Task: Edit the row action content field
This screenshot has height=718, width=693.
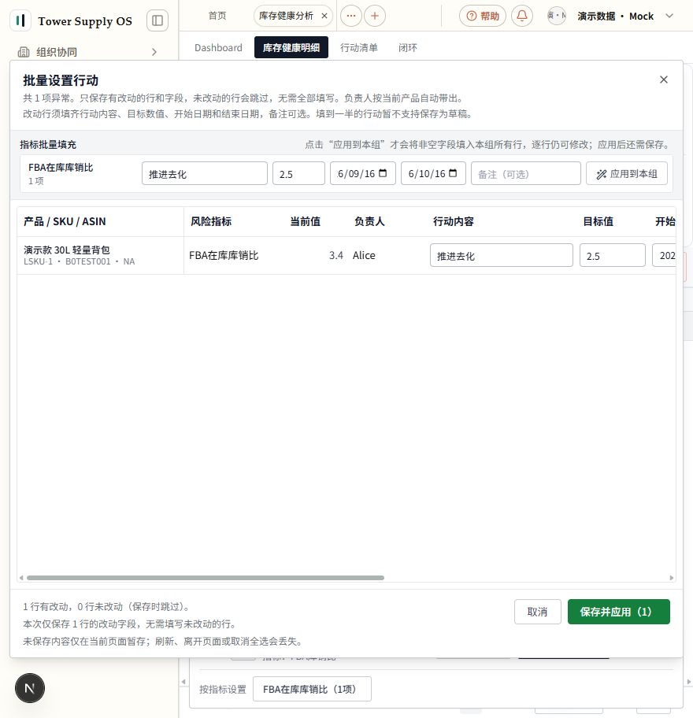Action: [x=502, y=255]
